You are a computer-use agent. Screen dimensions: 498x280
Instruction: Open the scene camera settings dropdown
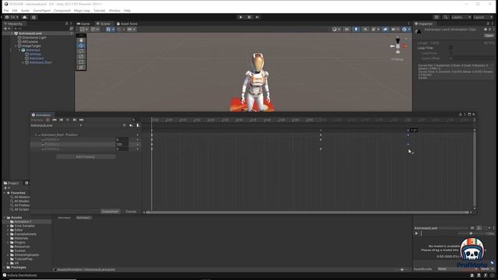[x=395, y=30]
